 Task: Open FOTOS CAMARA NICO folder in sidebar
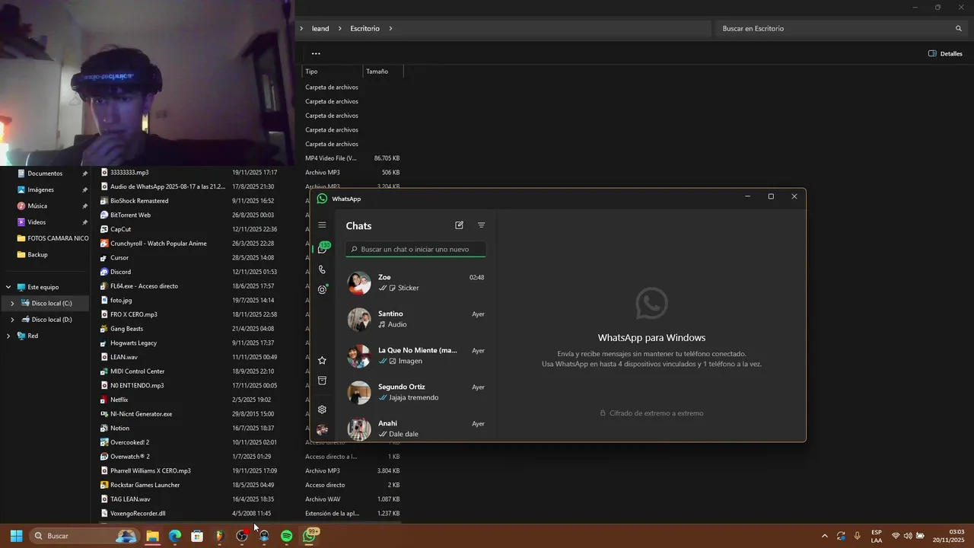pyautogui.click(x=53, y=238)
